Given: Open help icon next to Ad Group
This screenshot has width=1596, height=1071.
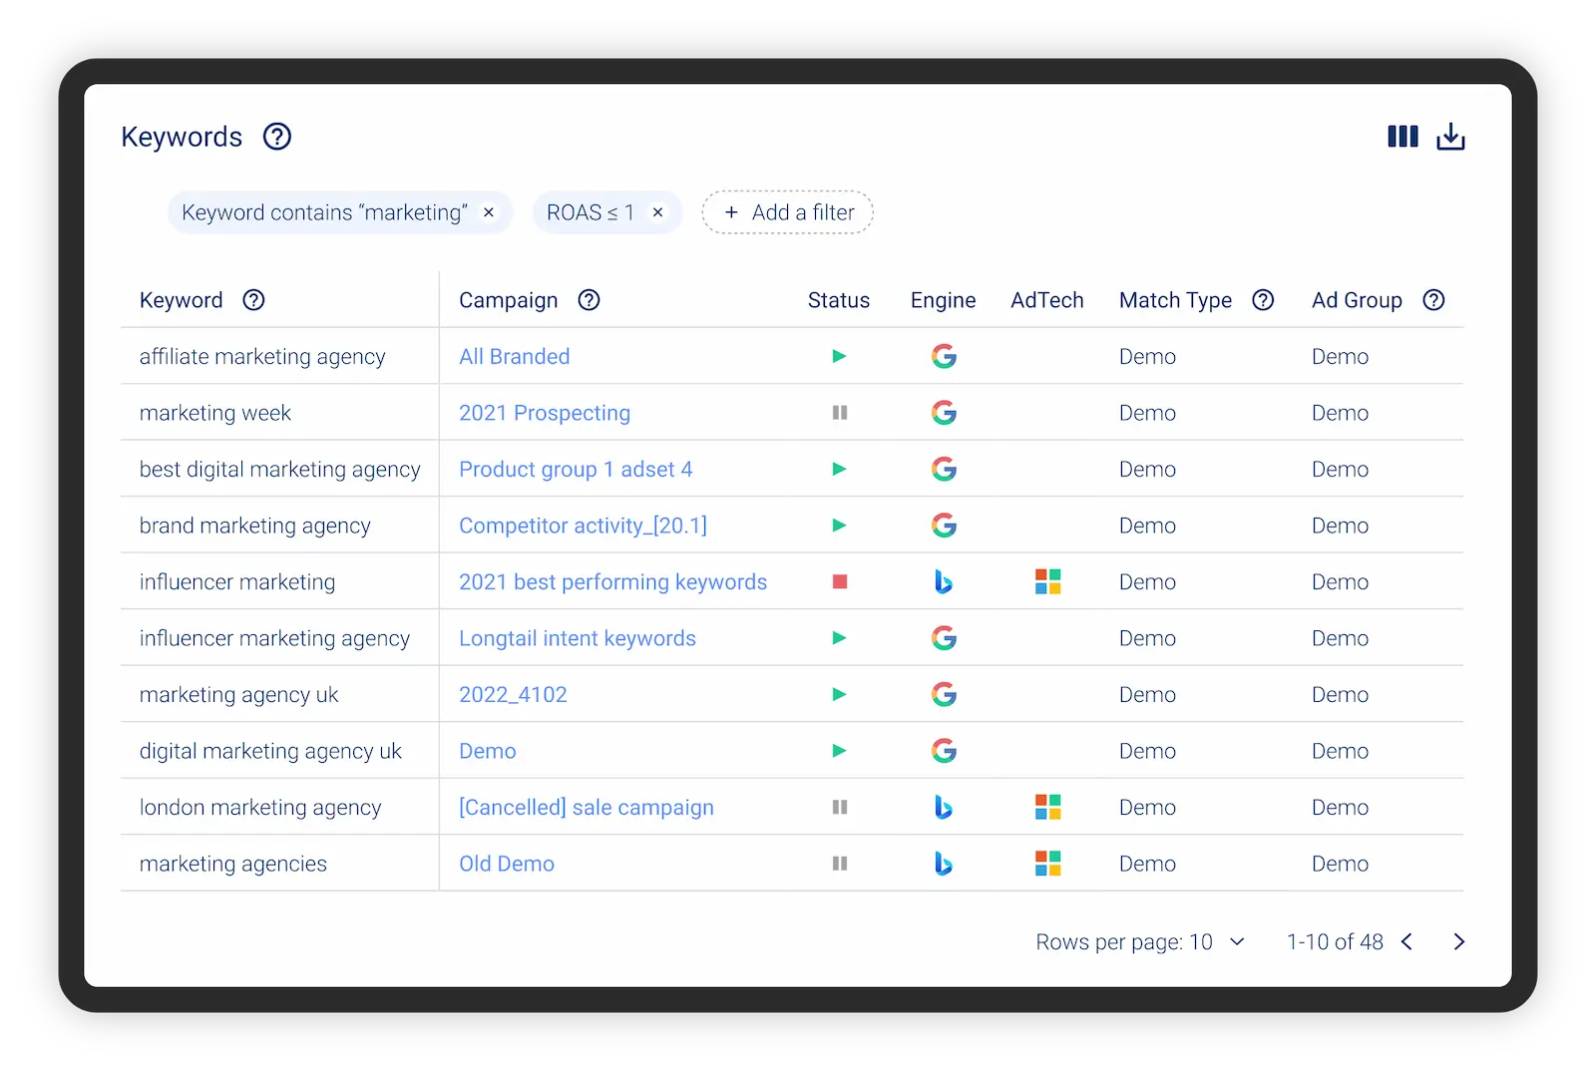Looking at the screenshot, I should point(1434,300).
